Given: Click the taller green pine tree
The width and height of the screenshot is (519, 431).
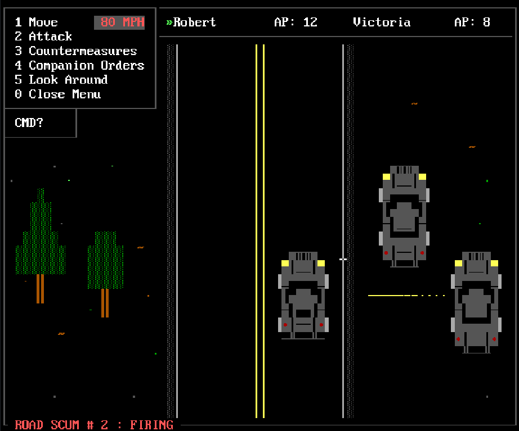Looking at the screenshot, I should tap(41, 246).
